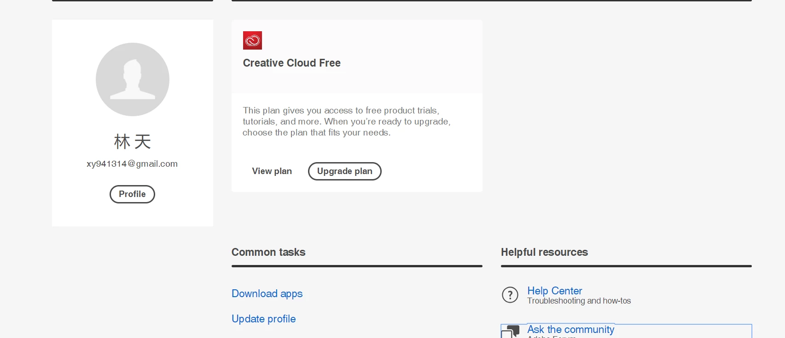Click the xy941314@gmail.com email text

[132, 164]
